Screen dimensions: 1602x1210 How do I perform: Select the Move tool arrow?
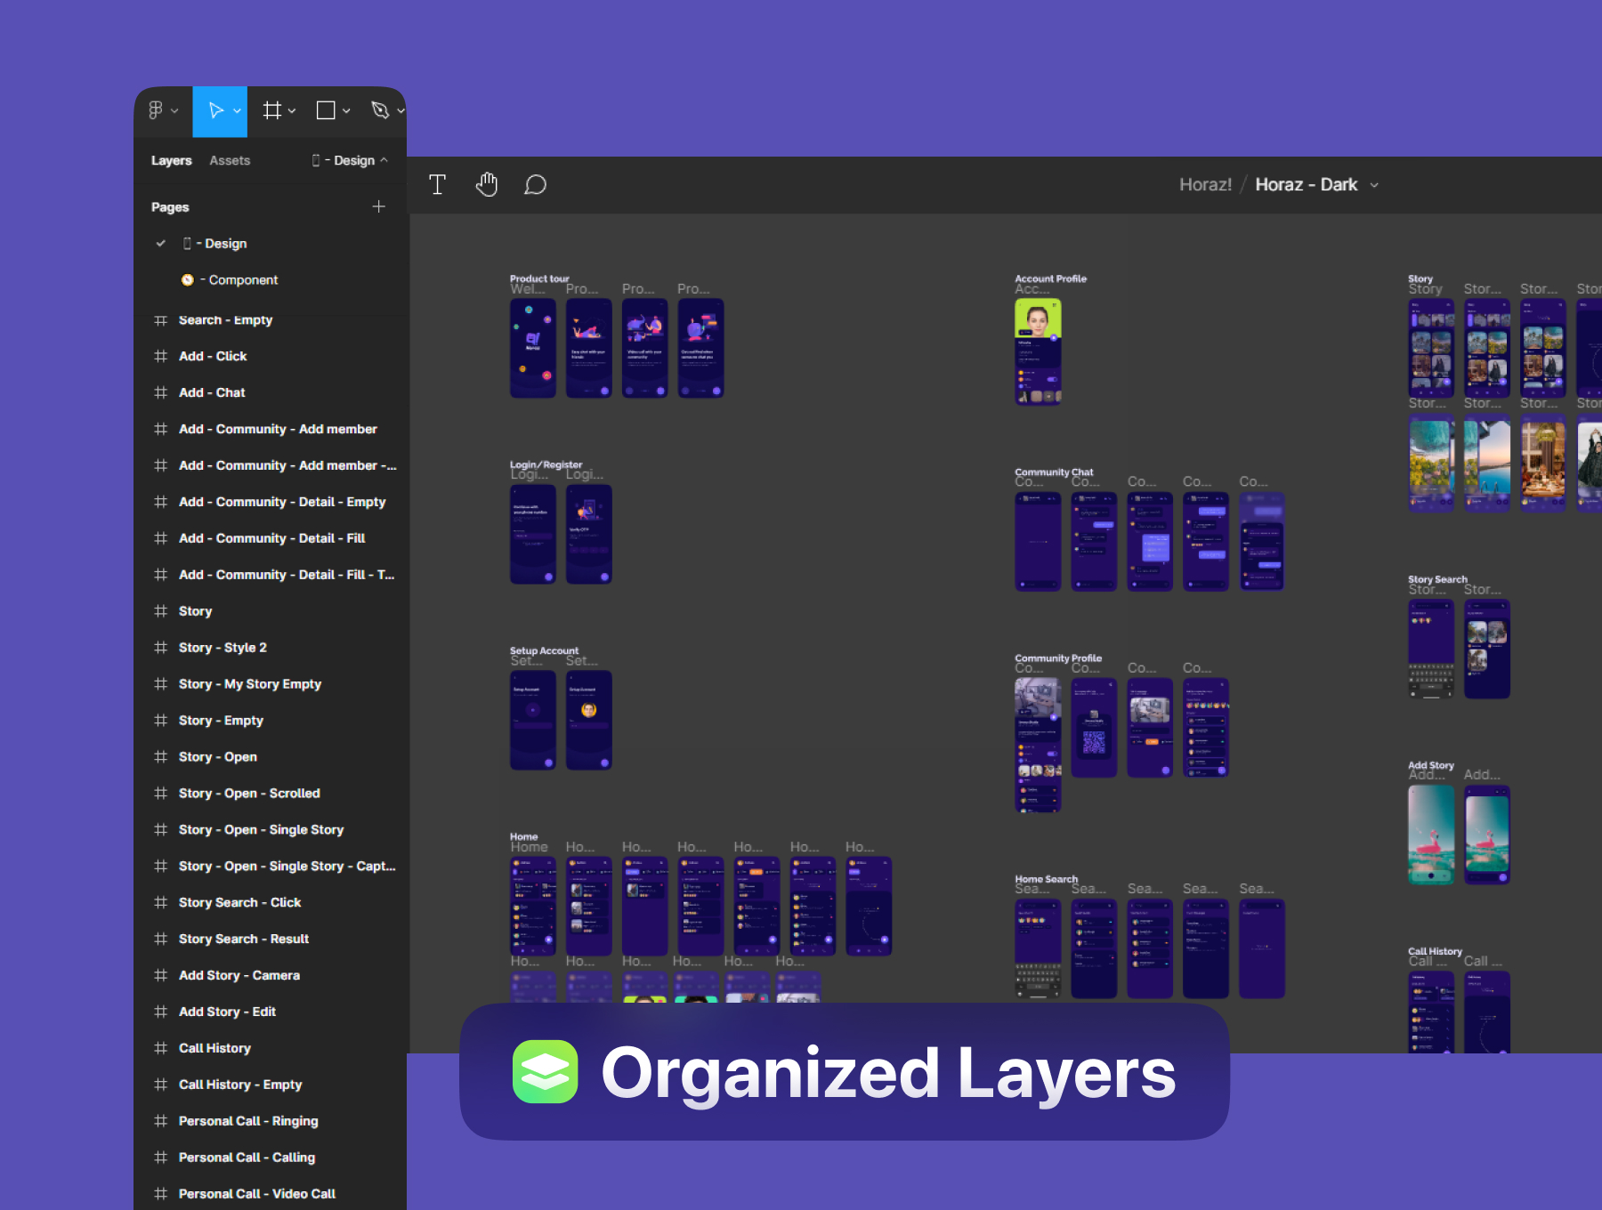pyautogui.click(x=215, y=110)
